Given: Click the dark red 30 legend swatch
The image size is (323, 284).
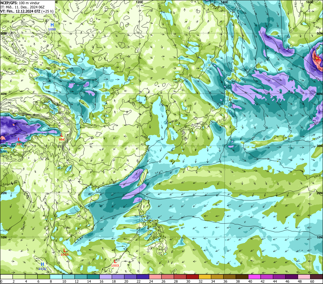Looking at the screenshot, I should [193, 277].
